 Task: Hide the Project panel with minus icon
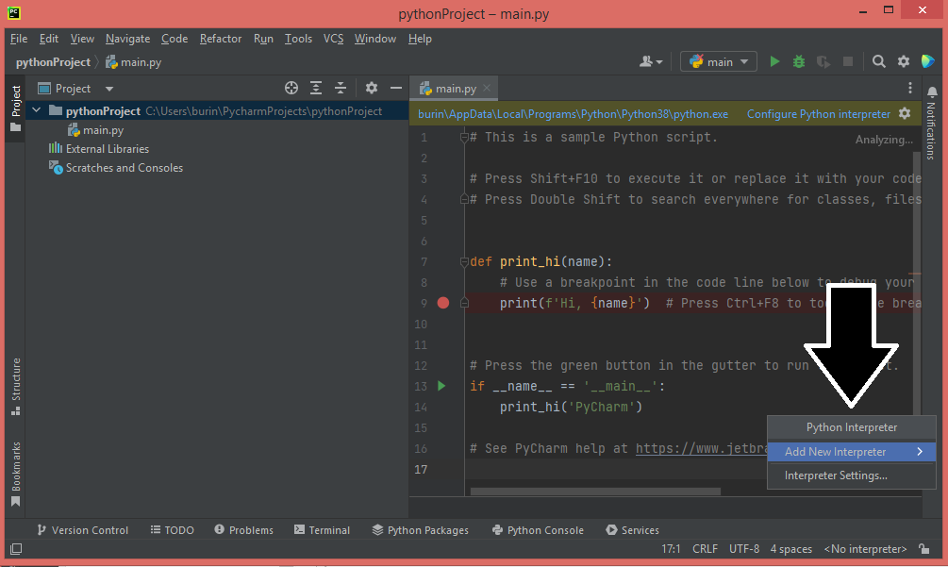pyautogui.click(x=396, y=89)
